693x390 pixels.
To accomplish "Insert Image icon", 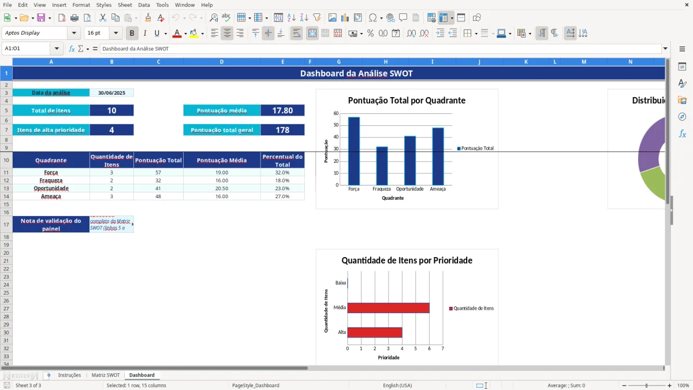I will pos(333,18).
